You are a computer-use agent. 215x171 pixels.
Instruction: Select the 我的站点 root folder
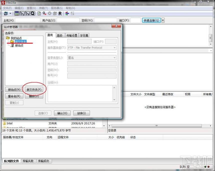click(16, 38)
